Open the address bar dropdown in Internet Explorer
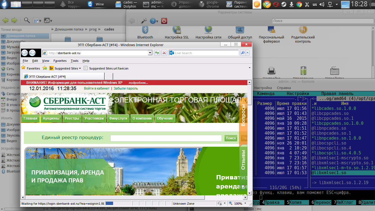Screen dimensions: 375x211 (150, 53)
